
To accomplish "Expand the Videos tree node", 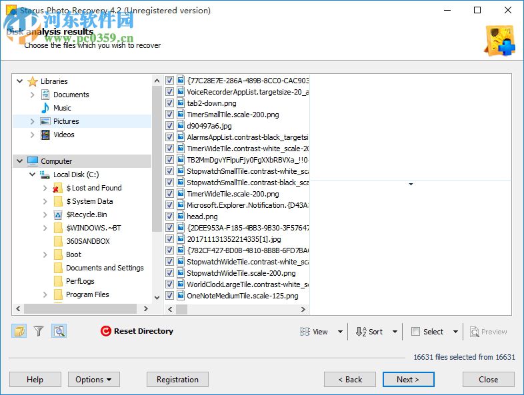I will 33,135.
